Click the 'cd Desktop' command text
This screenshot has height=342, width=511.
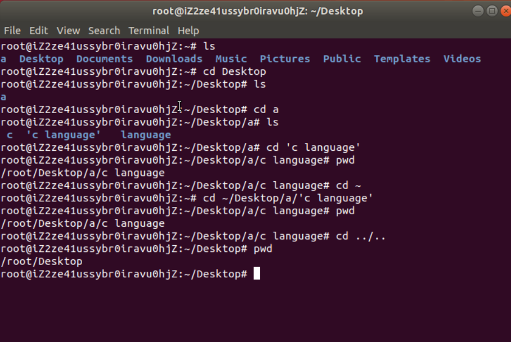pyautogui.click(x=234, y=71)
